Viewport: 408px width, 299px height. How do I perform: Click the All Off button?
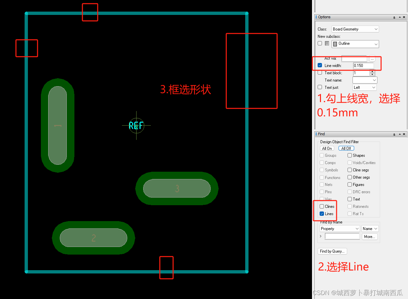[x=346, y=149]
